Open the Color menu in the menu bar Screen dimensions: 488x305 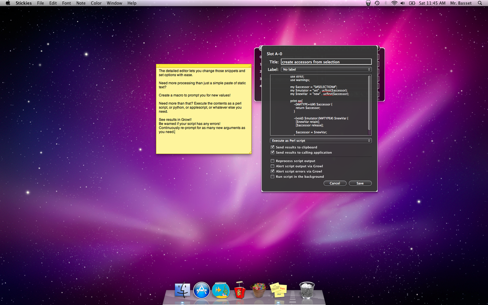pos(96,3)
